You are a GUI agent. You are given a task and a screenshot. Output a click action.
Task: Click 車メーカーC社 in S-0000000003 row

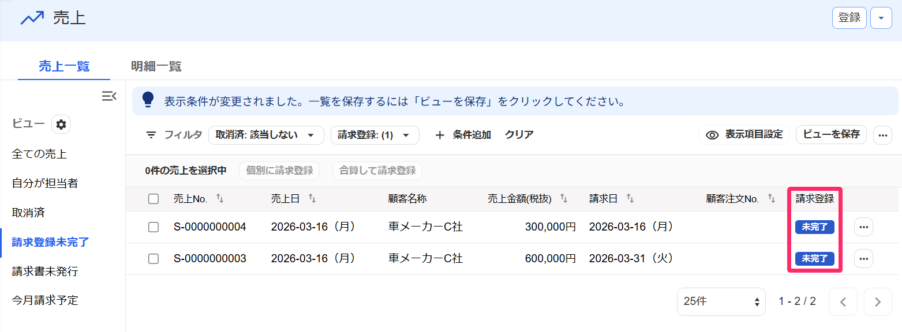[425, 259]
